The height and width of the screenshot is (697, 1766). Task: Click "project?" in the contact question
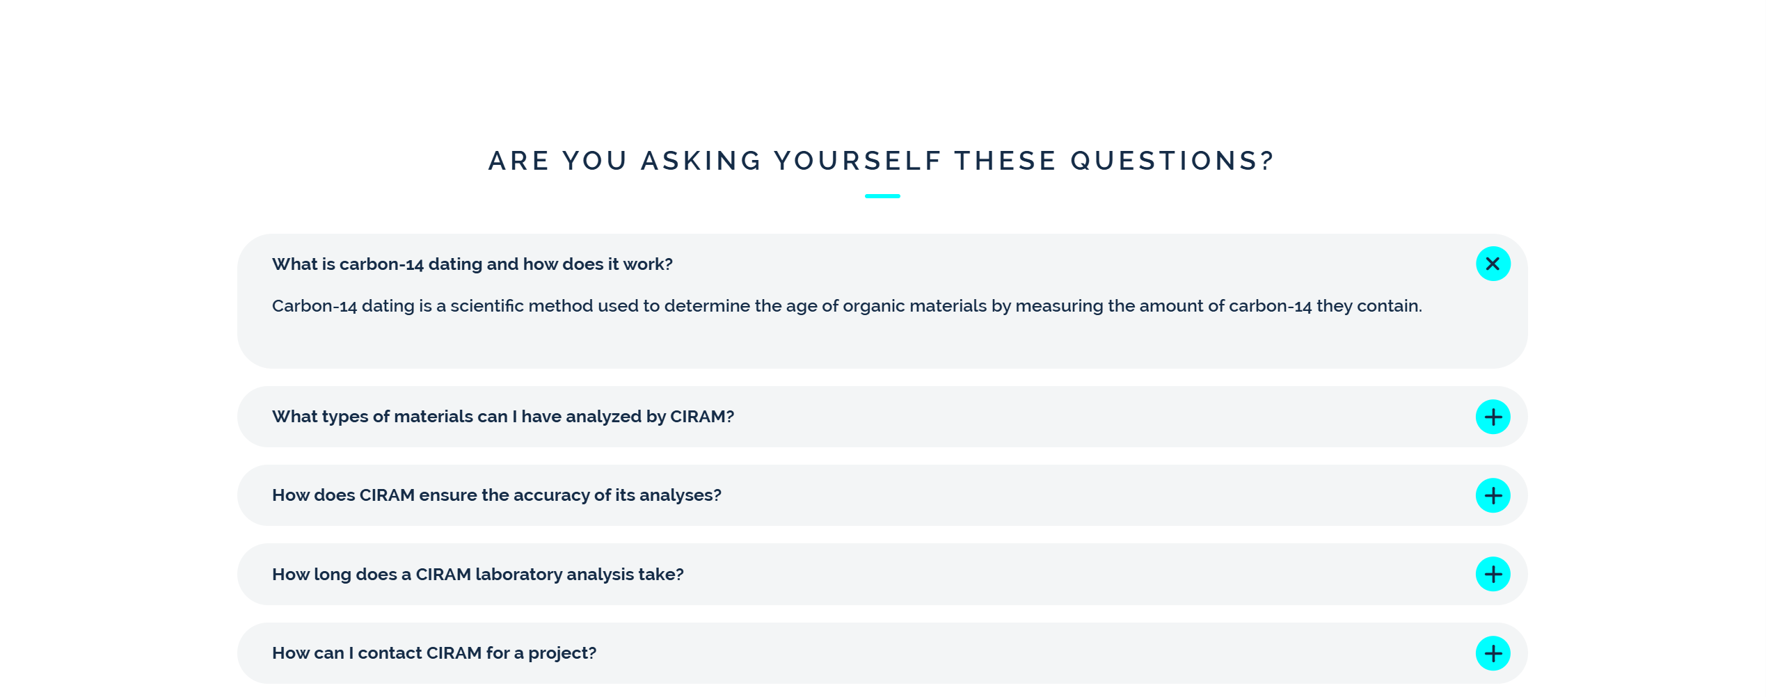(562, 653)
